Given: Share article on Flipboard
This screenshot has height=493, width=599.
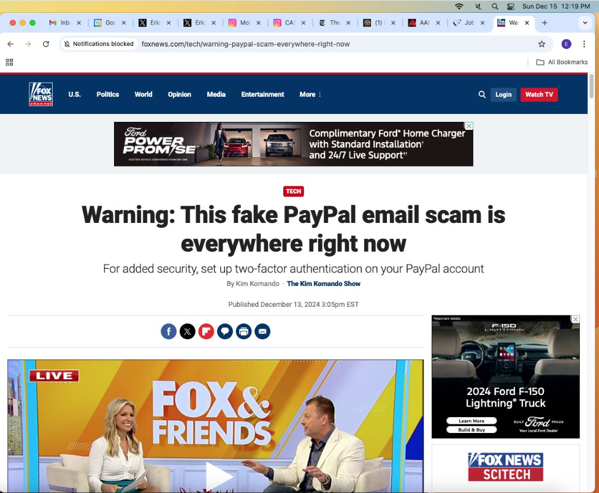Looking at the screenshot, I should pyautogui.click(x=206, y=331).
